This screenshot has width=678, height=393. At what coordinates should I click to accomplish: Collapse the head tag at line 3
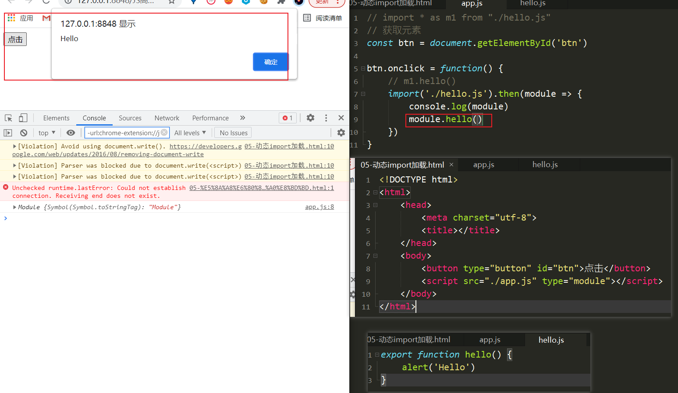[375, 205]
